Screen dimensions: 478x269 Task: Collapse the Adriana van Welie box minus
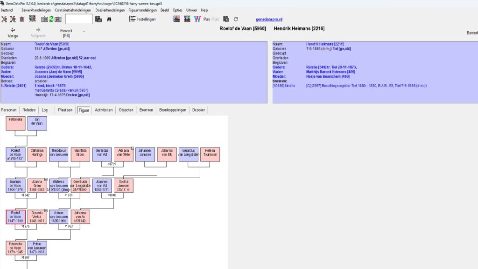(132, 148)
